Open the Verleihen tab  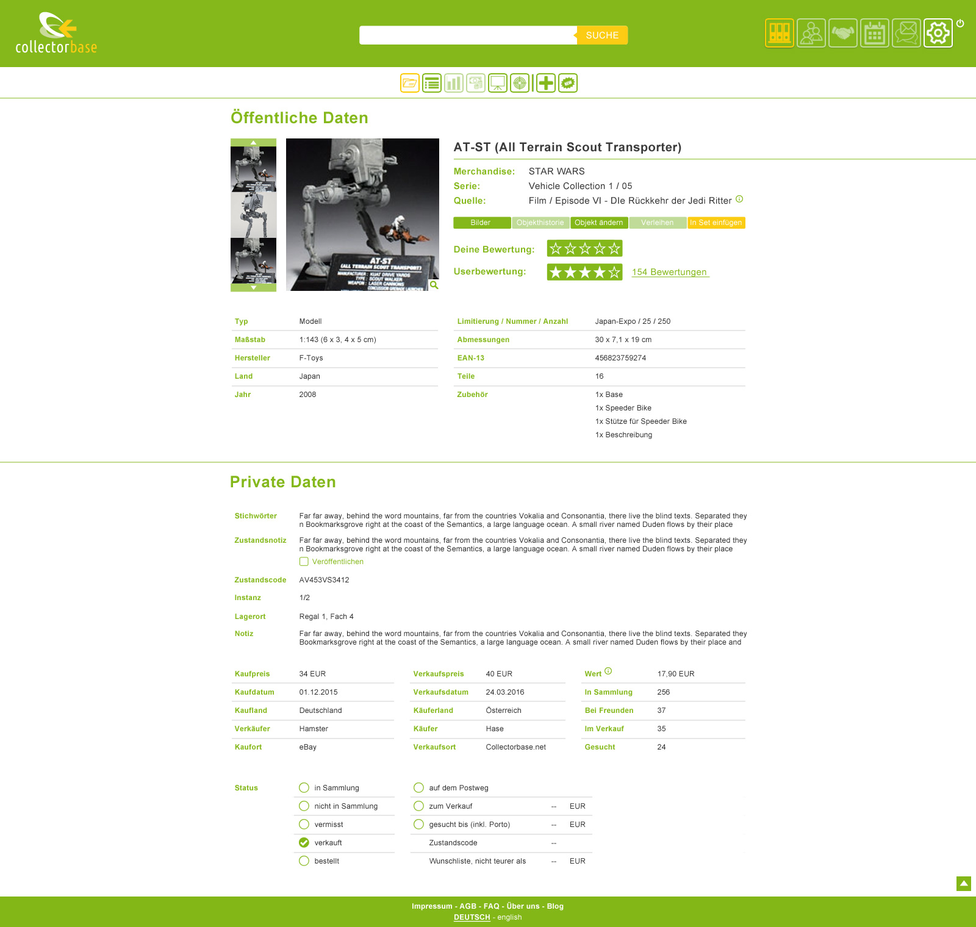tap(658, 223)
